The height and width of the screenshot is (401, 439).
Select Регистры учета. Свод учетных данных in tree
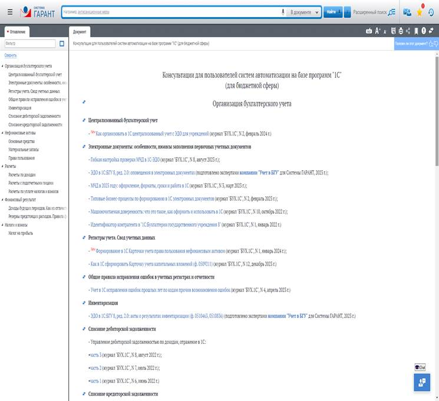[34, 91]
